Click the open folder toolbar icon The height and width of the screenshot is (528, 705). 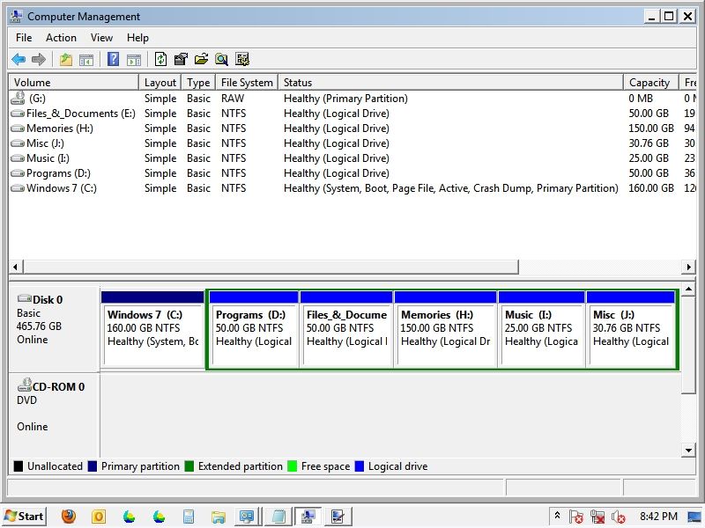click(x=201, y=59)
